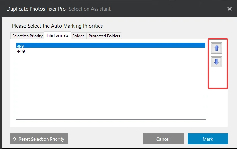This screenshot has height=149, width=237.
Task: Click Reset Selection Priority button
Action: tap(39, 139)
